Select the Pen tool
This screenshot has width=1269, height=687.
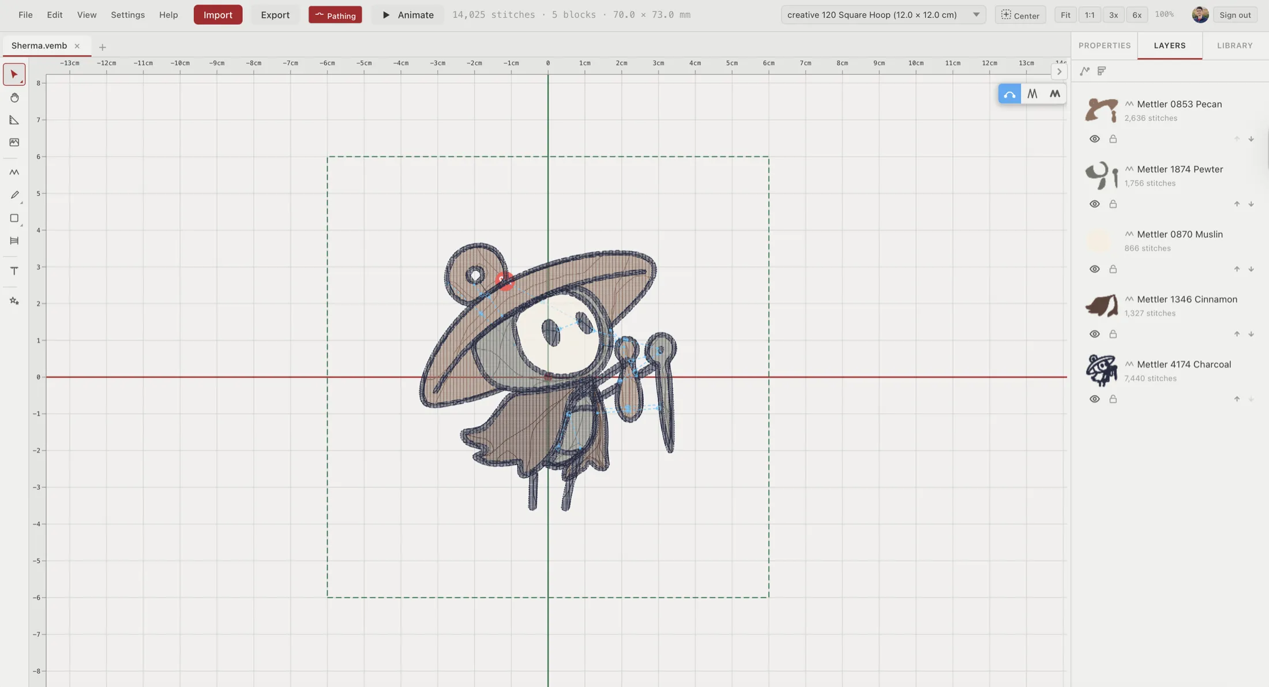tap(14, 195)
